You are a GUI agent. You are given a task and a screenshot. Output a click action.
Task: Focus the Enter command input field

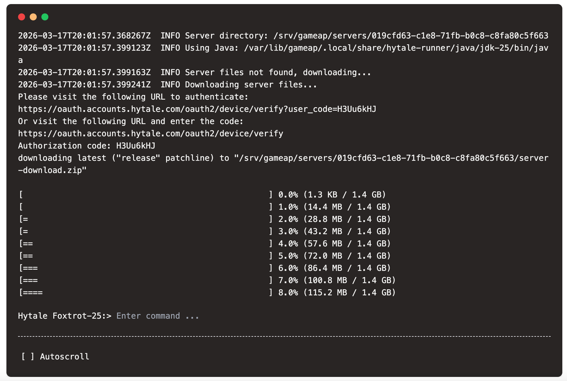click(x=158, y=316)
